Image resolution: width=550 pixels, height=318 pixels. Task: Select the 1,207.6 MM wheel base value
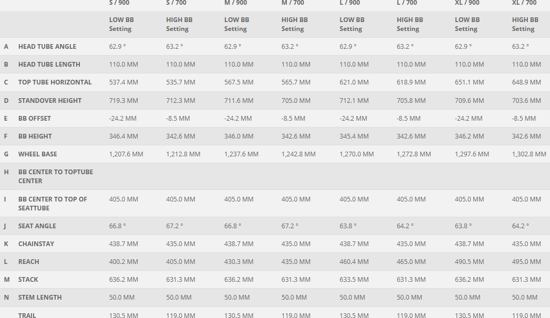tap(126, 154)
